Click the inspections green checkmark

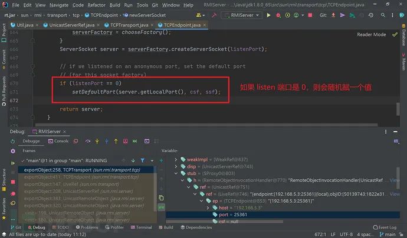[x=395, y=35]
